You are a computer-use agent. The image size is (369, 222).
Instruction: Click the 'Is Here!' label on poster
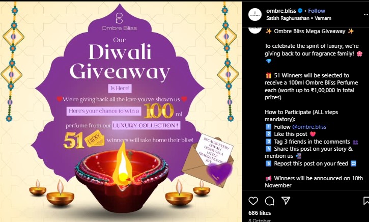point(120,88)
